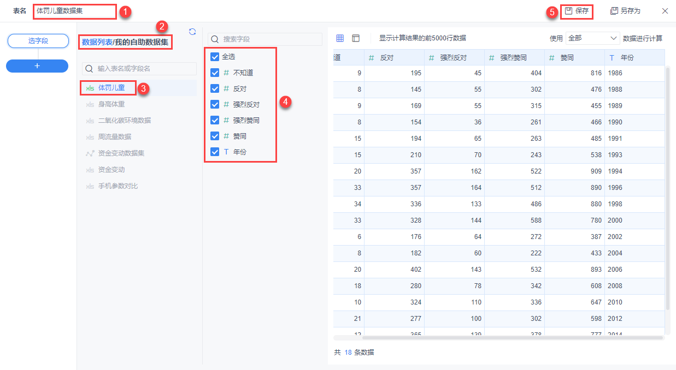Uncheck the 不知道 field checkbox
The image size is (676, 370).
tap(215, 73)
